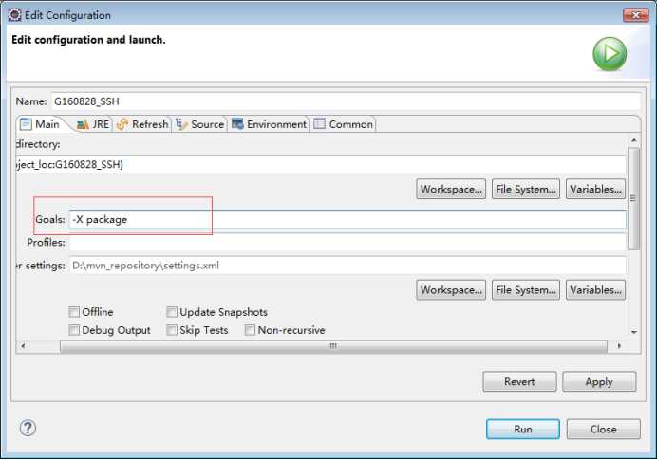Click the Common tab icon

(320, 124)
